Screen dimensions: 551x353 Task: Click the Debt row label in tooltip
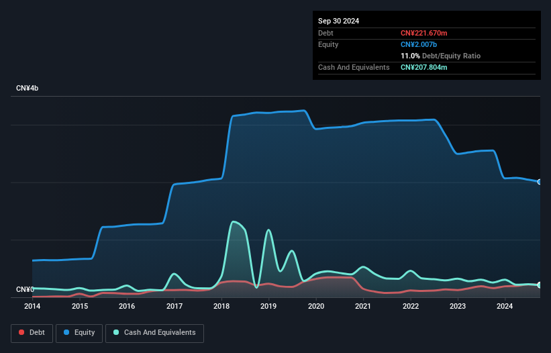click(325, 33)
